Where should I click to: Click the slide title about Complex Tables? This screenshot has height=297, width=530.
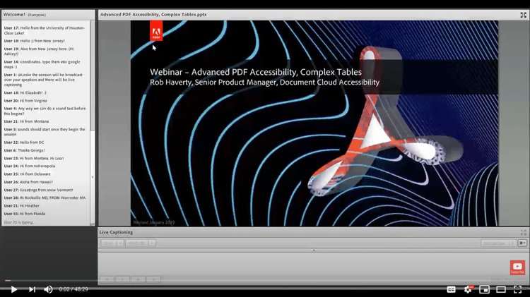click(x=256, y=72)
